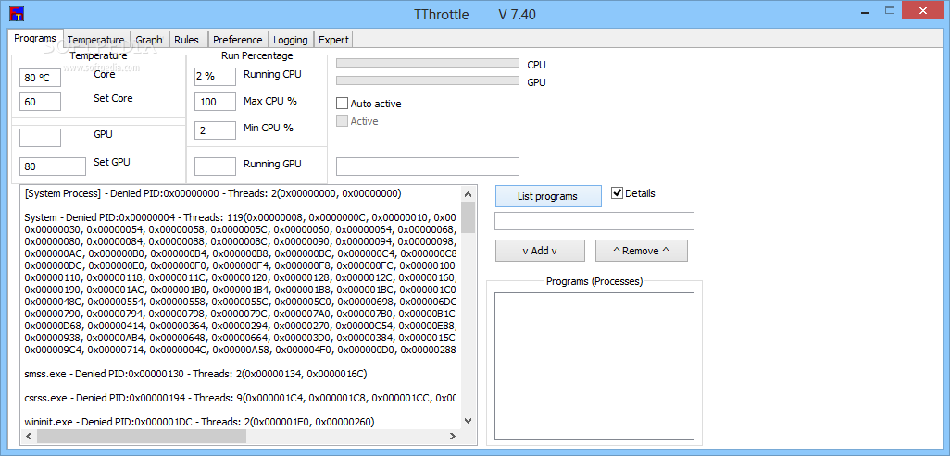Open the Graph tab
The image size is (950, 456).
149,40
